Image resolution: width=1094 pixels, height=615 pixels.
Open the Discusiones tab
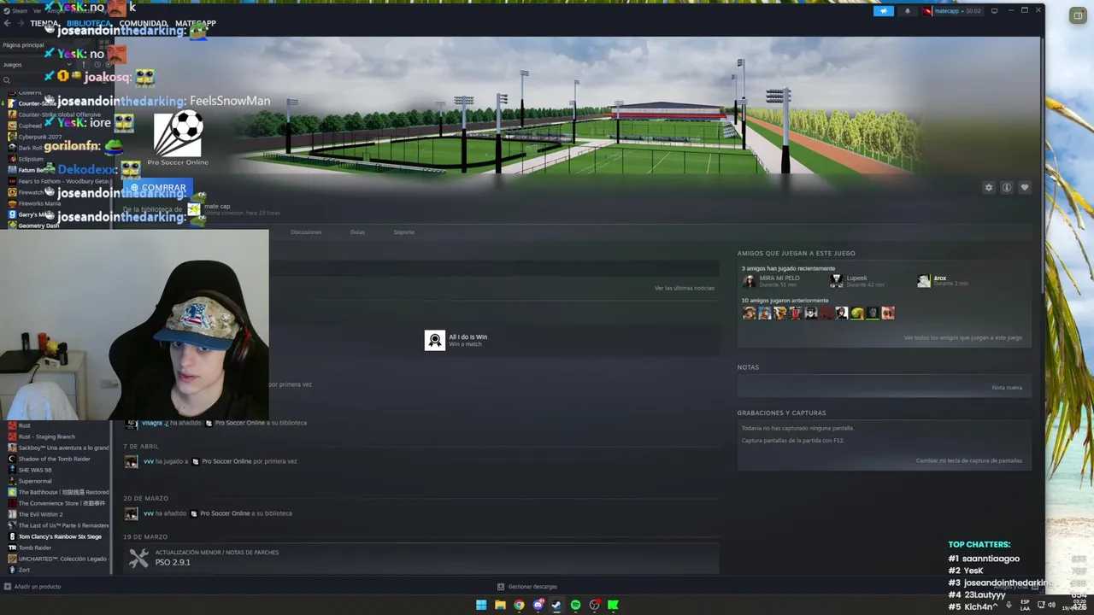pyautogui.click(x=306, y=232)
